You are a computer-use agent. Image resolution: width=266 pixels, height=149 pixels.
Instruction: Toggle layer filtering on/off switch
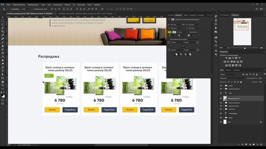point(264,74)
